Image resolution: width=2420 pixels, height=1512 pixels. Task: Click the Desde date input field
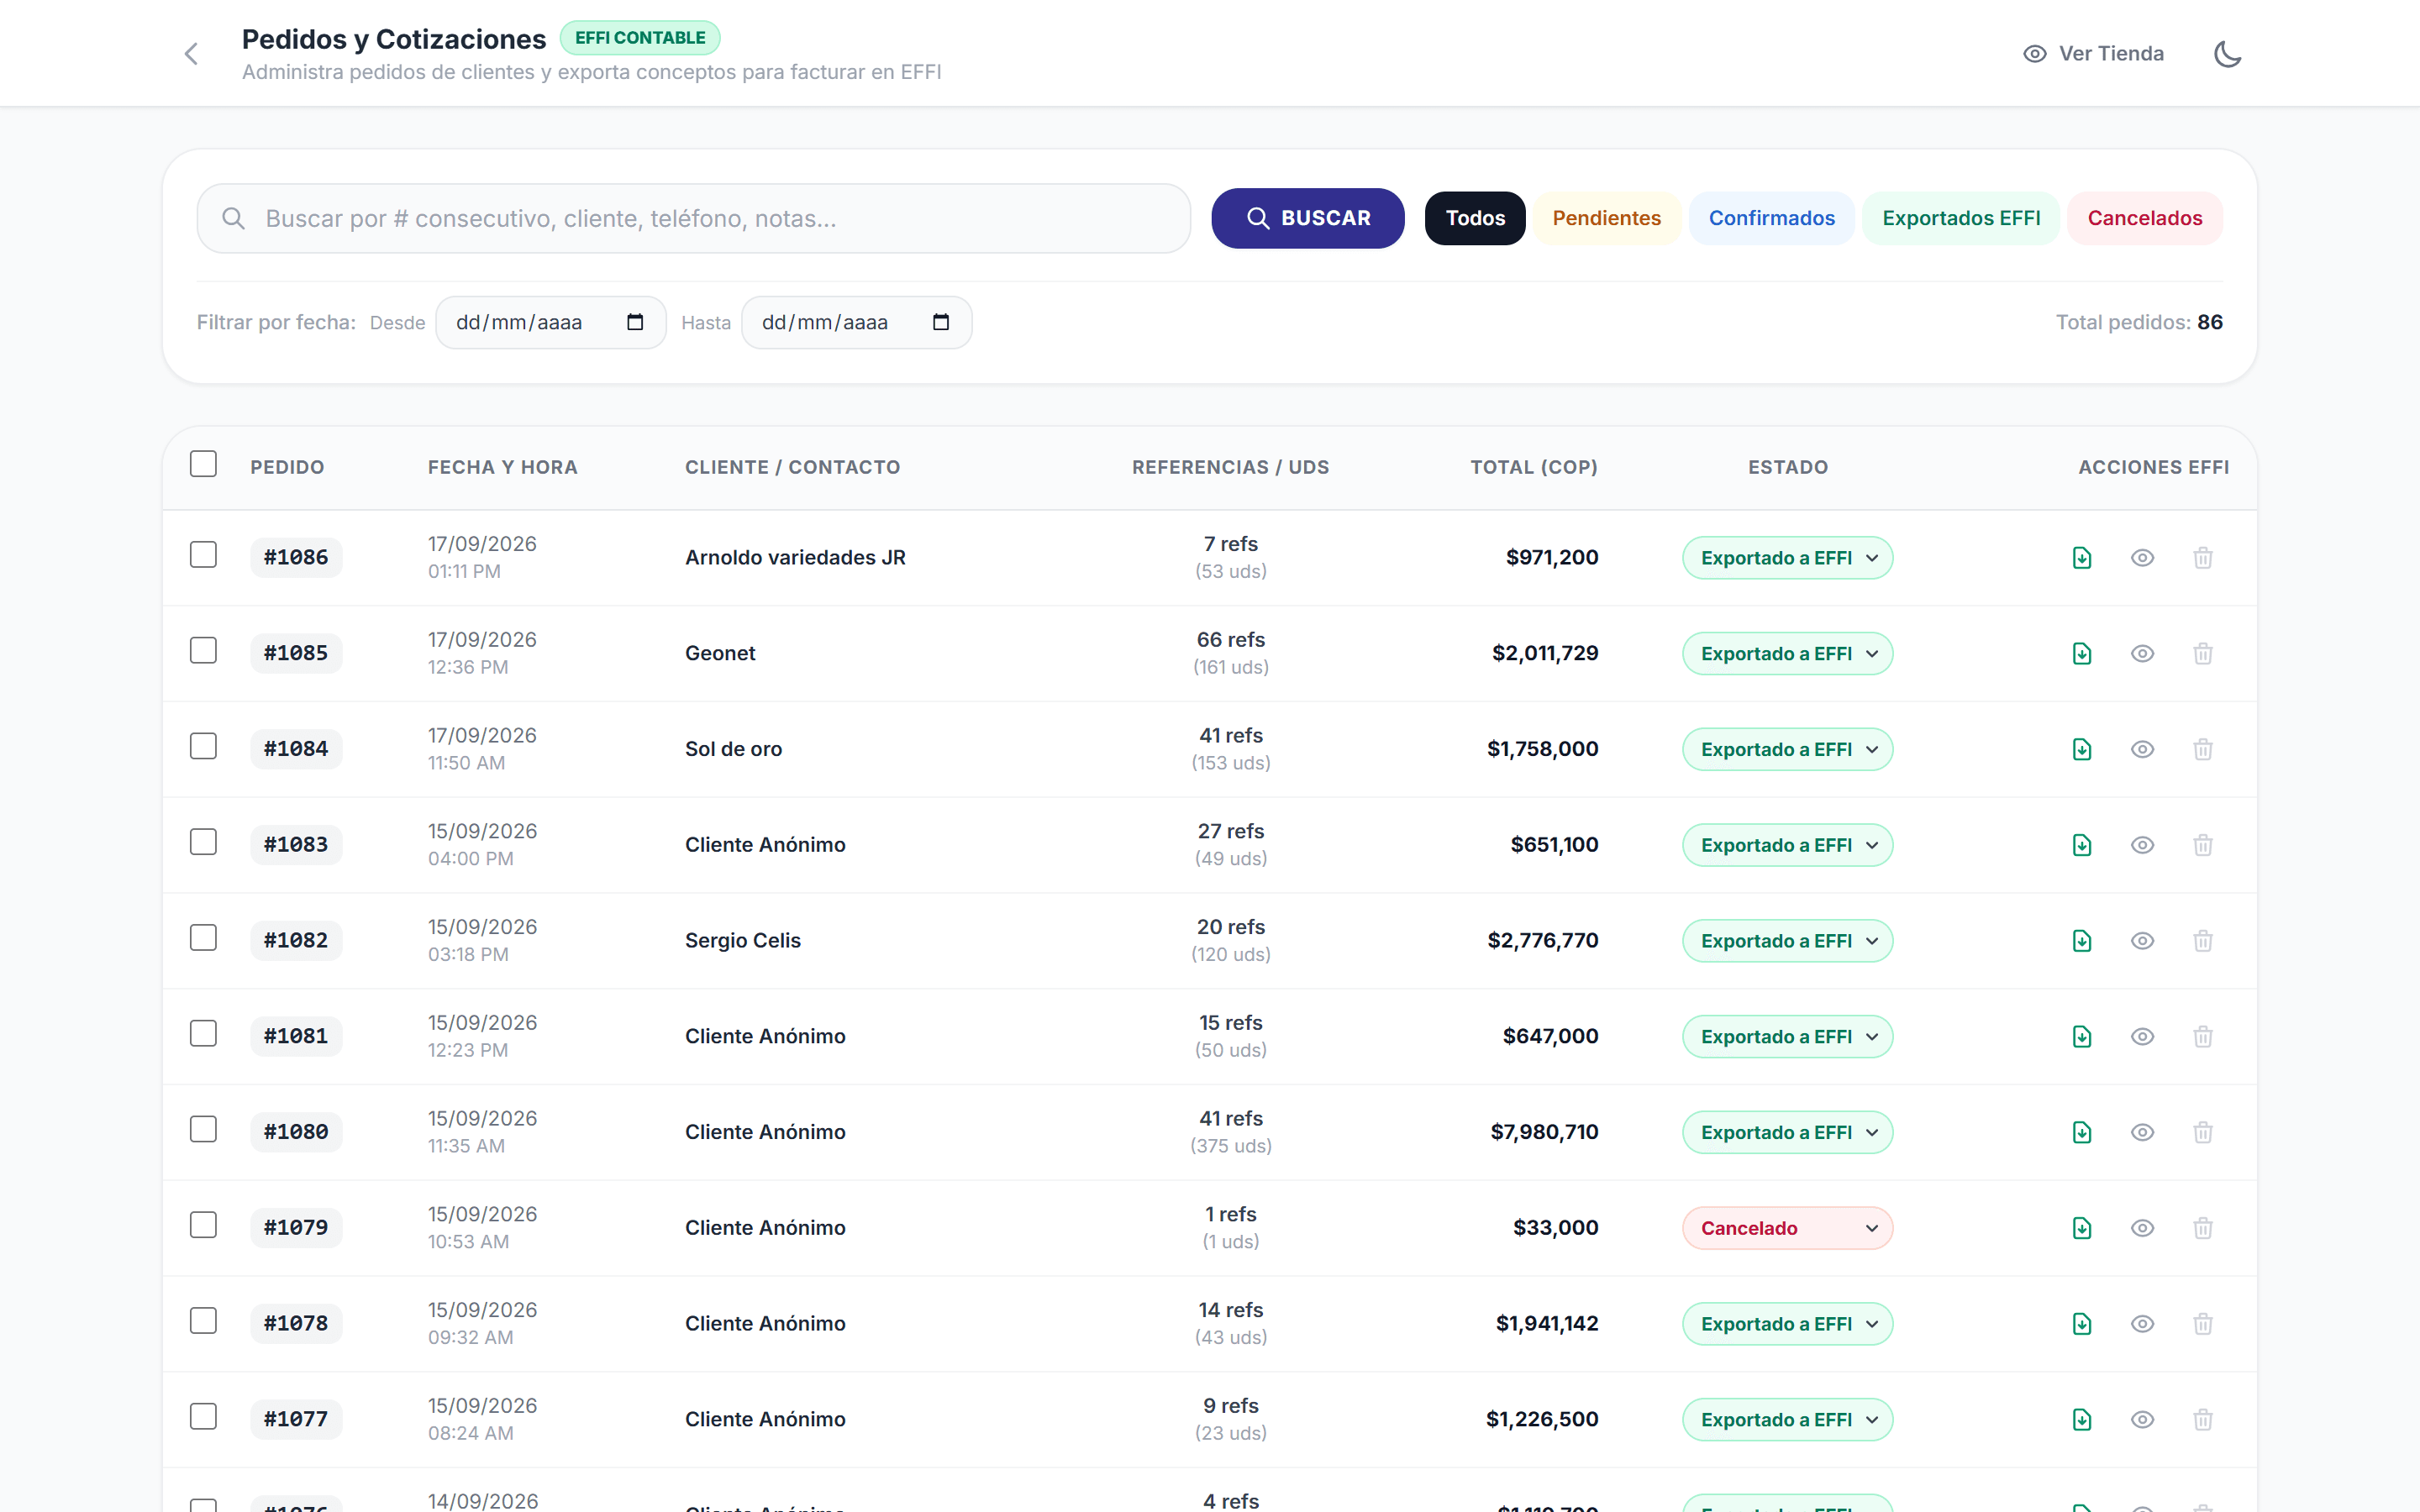click(551, 322)
